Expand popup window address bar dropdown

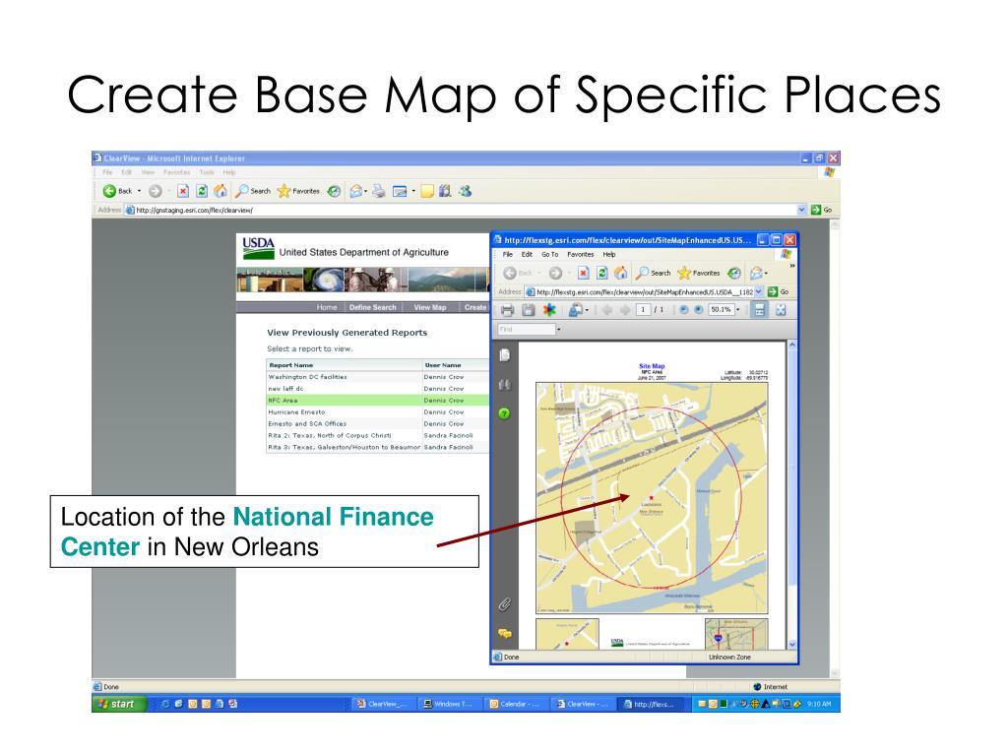(759, 291)
